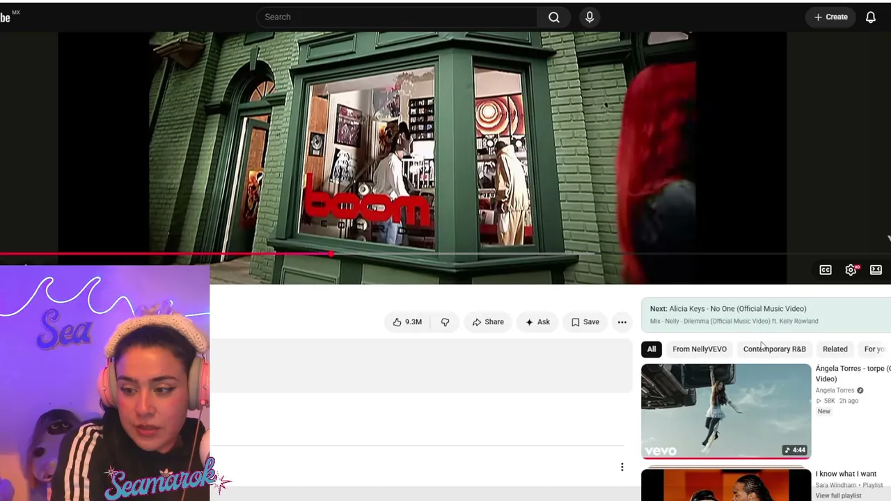Click the magnifier search button
Viewport: 891px width, 501px height.
tap(554, 17)
